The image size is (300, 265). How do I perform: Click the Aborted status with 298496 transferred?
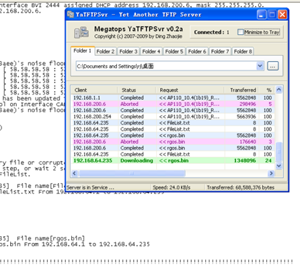(x=129, y=104)
